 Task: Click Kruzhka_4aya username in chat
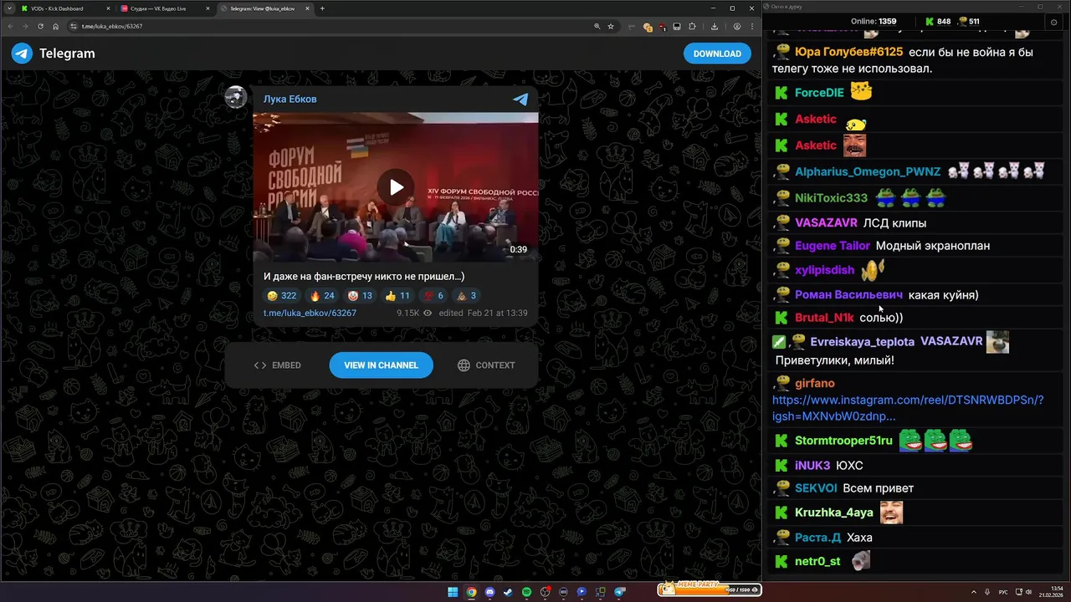coord(833,513)
